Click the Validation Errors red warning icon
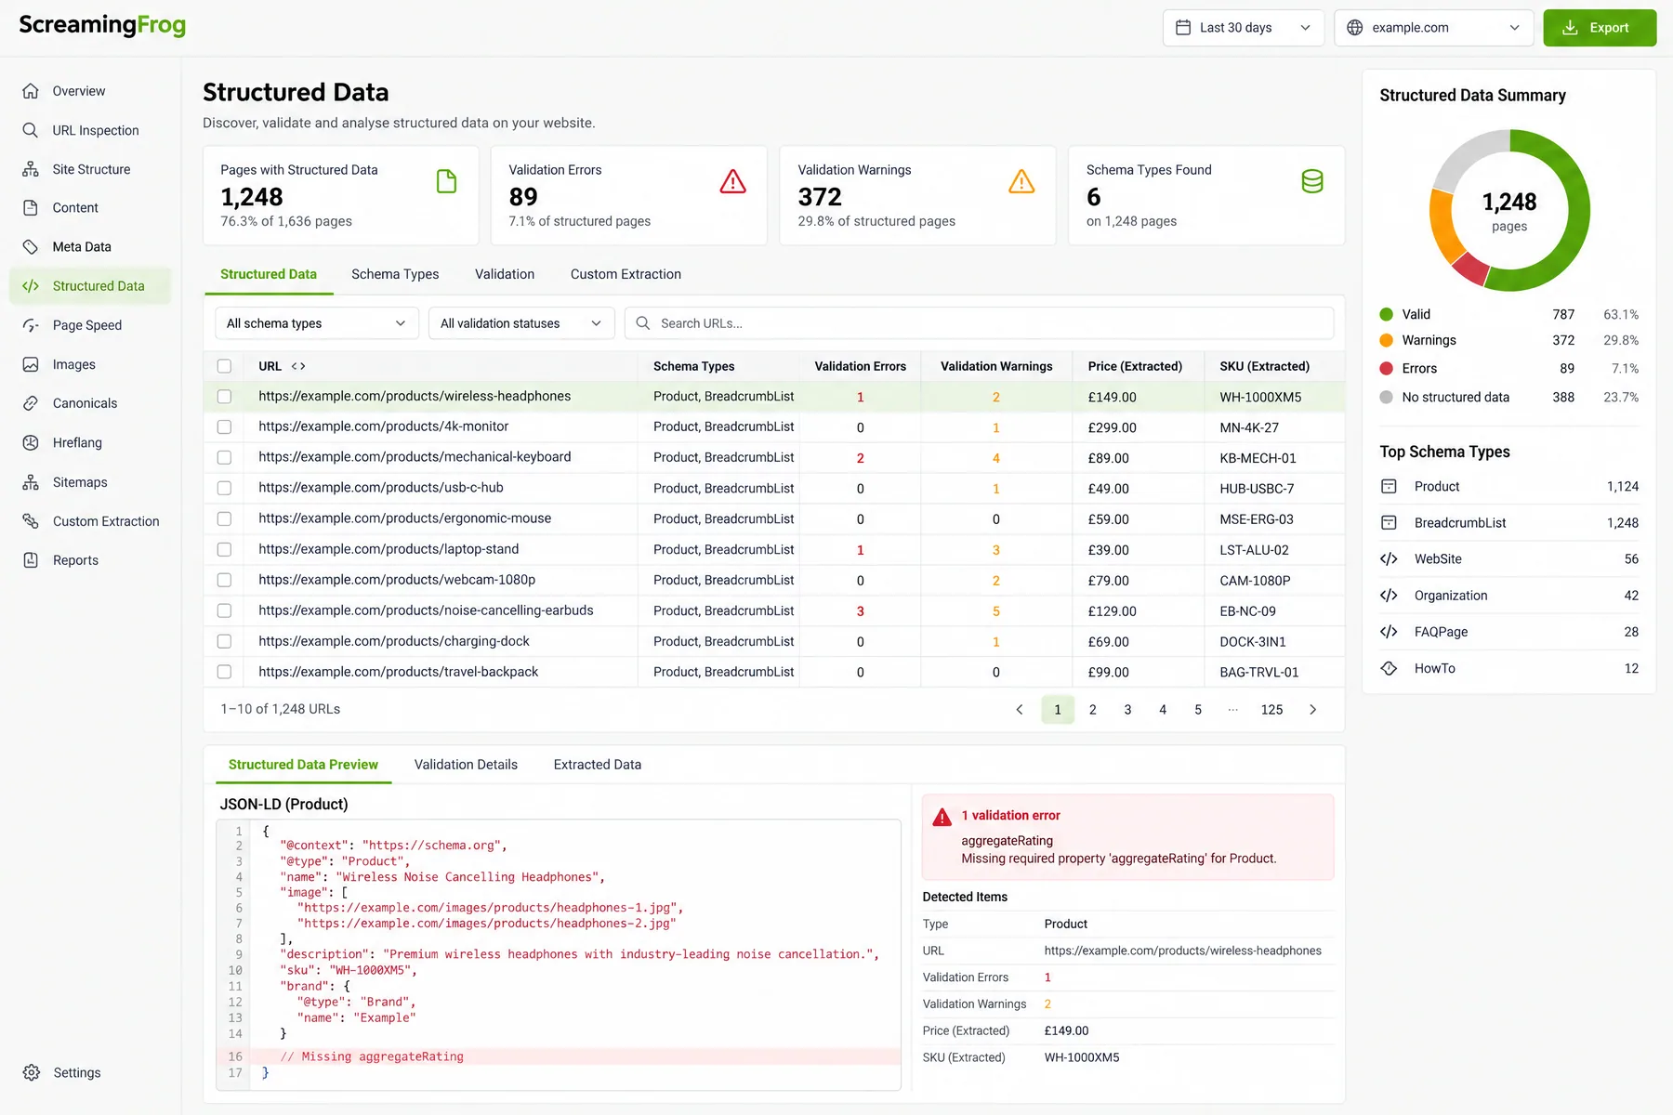The height and width of the screenshot is (1115, 1673). tap(733, 181)
